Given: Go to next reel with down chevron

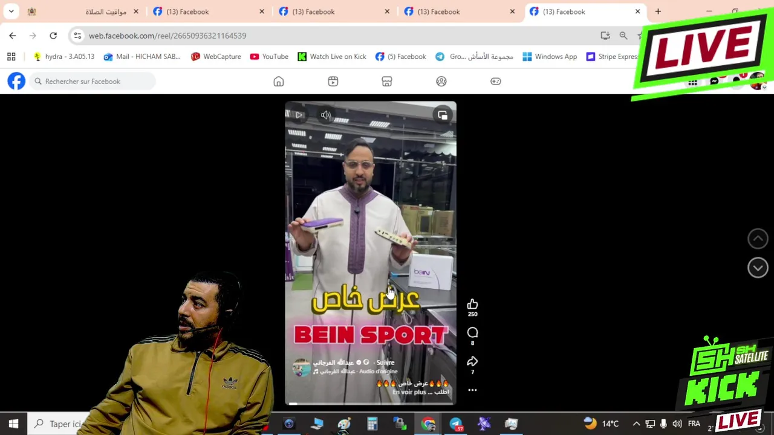Looking at the screenshot, I should (x=758, y=268).
